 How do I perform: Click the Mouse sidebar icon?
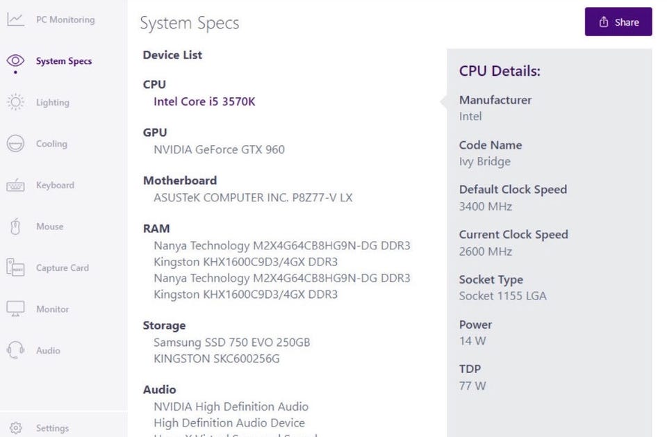[x=15, y=226]
